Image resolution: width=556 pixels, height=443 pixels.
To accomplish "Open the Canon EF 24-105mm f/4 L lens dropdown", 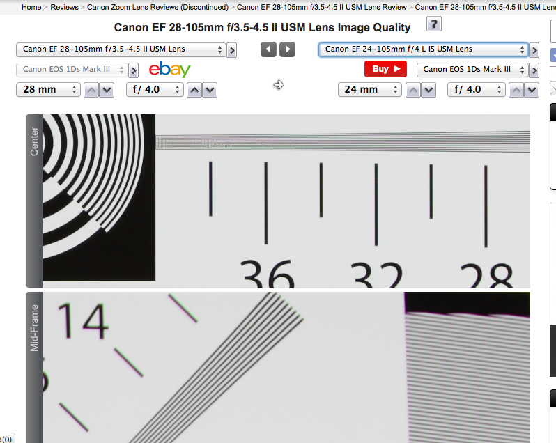I will coord(423,49).
